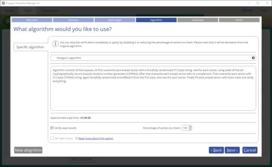Screen dimensions: 272x167
Task: Select the Algorithm step tab
Action: 156,20
